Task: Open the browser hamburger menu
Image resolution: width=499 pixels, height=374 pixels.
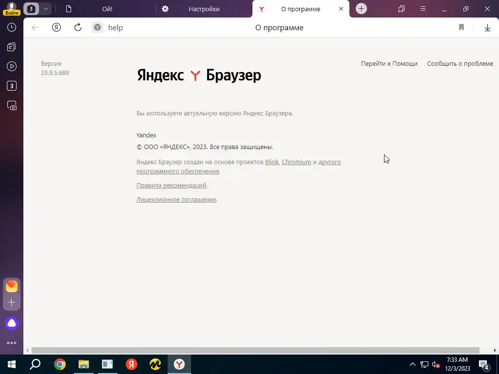Action: point(423,9)
